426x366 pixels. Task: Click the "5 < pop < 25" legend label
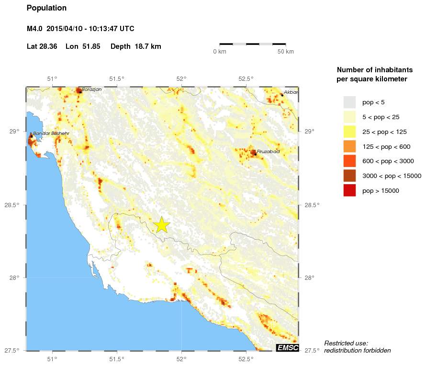(x=381, y=117)
